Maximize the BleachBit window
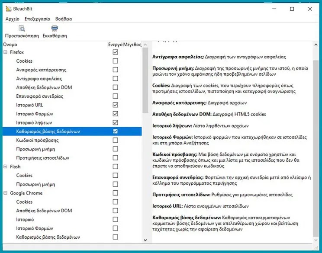The image size is (322, 253). (x=292, y=9)
